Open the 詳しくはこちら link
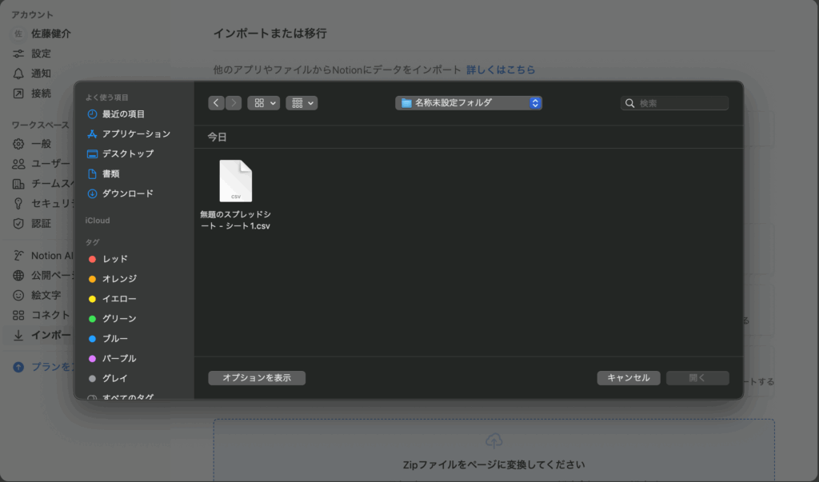The image size is (819, 482). (x=501, y=70)
